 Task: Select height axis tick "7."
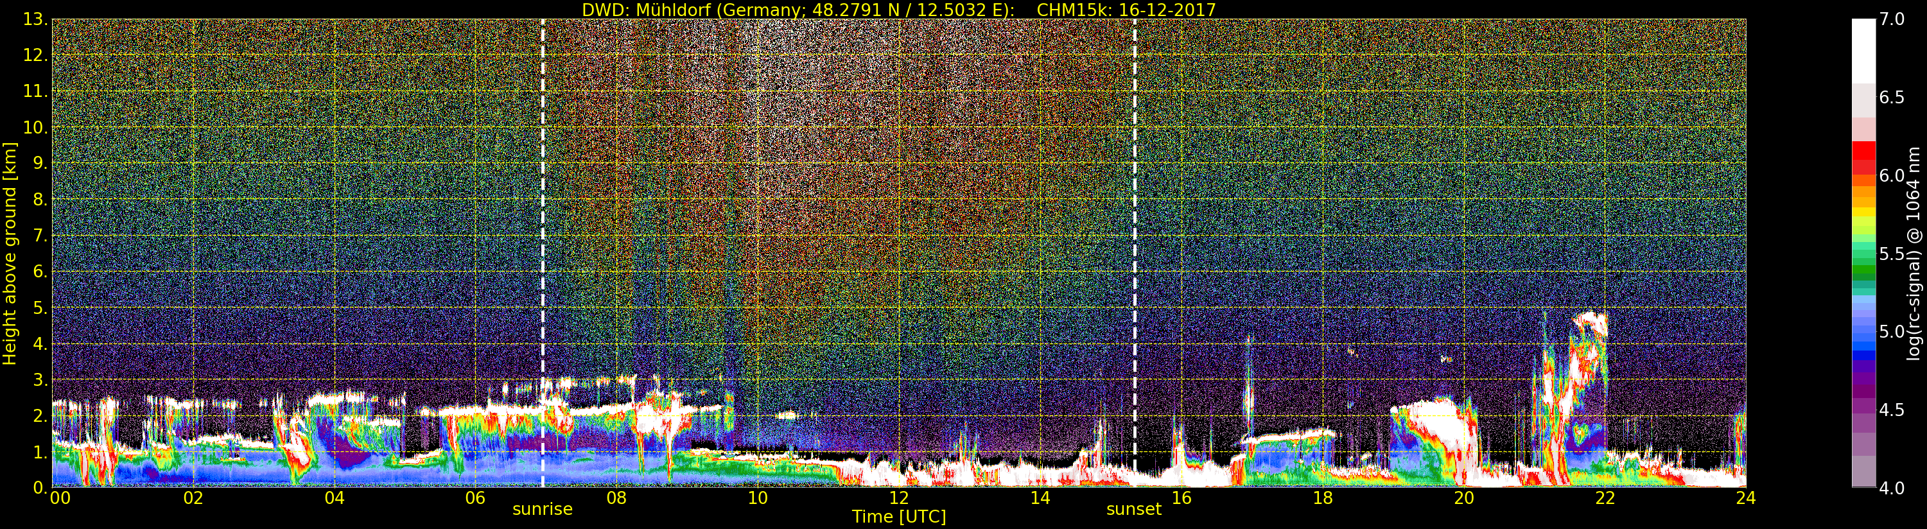pyautogui.click(x=40, y=236)
